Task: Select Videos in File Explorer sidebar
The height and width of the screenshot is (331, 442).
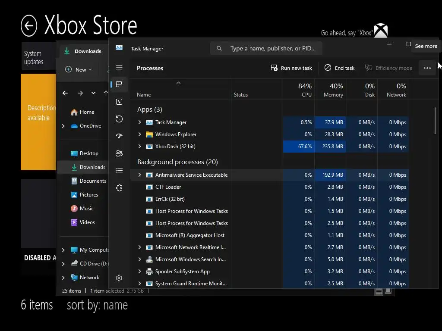Action: point(83,222)
